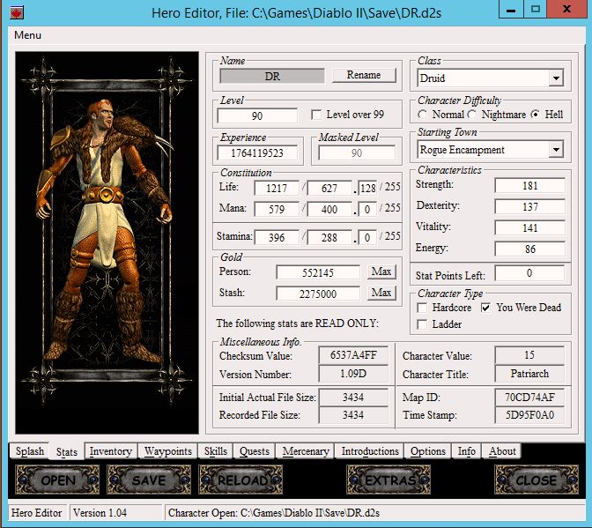Image resolution: width=592 pixels, height=528 pixels.
Task: Go to the Quests tab
Action: [255, 451]
